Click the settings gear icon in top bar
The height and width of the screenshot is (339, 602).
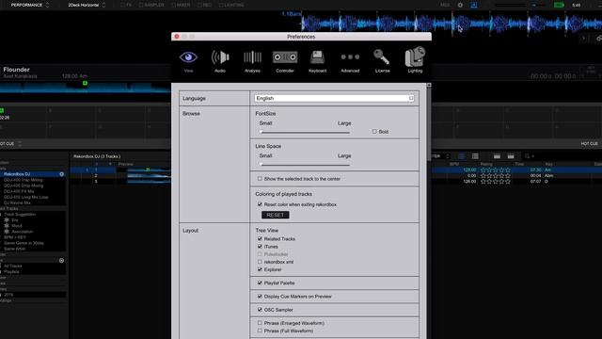[x=460, y=5]
